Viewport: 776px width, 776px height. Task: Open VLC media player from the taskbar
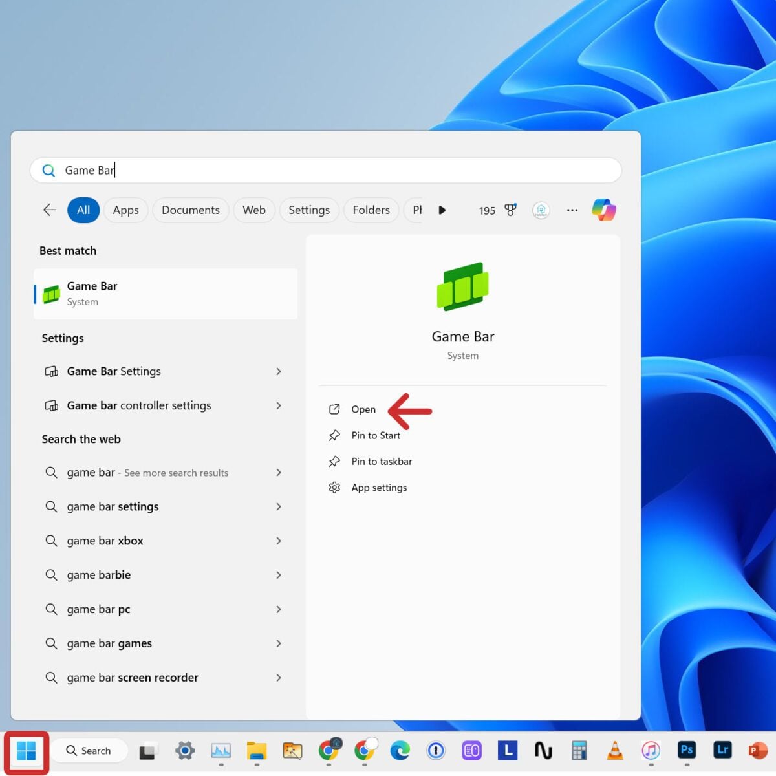click(x=615, y=751)
